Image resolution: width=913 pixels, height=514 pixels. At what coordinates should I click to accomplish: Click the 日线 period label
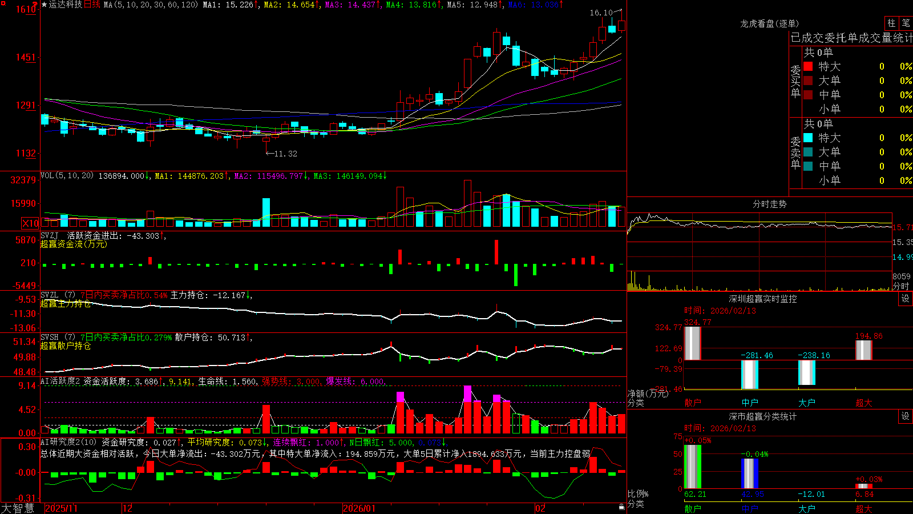tap(92, 5)
